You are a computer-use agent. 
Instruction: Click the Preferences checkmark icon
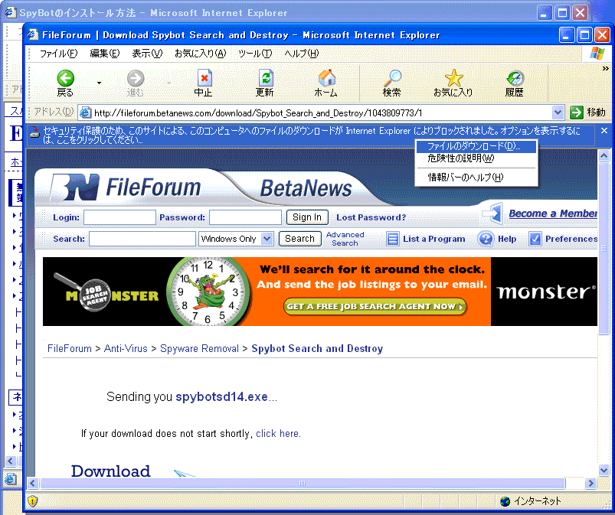[x=535, y=239]
